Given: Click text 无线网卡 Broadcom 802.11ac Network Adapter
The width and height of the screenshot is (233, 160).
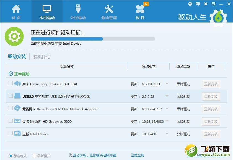Looking at the screenshot, I should point(60,109).
